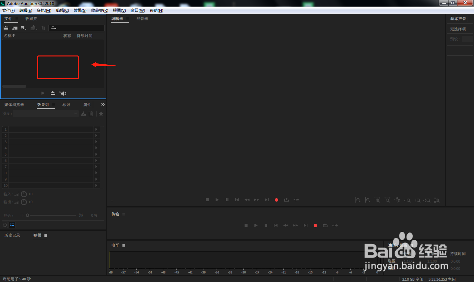Switch to the 标记 tab

[66, 105]
